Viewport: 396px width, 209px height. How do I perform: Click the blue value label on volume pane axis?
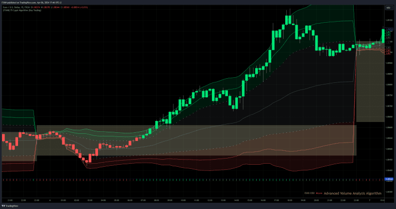click(x=389, y=179)
